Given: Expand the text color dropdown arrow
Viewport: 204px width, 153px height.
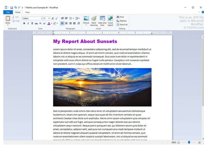Looking at the screenshot, I should click(x=51, y=23).
